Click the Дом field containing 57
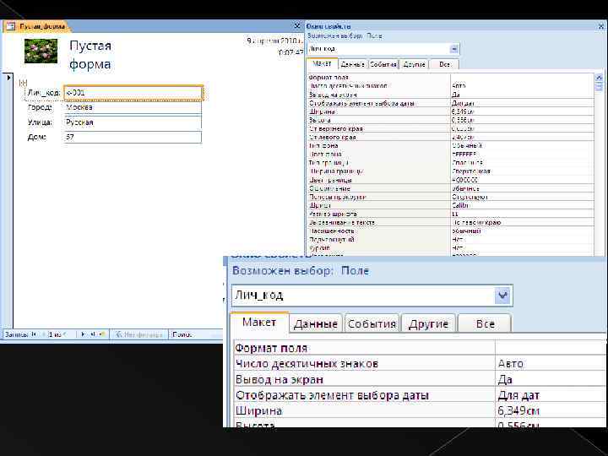The image size is (608, 456). [x=133, y=138]
